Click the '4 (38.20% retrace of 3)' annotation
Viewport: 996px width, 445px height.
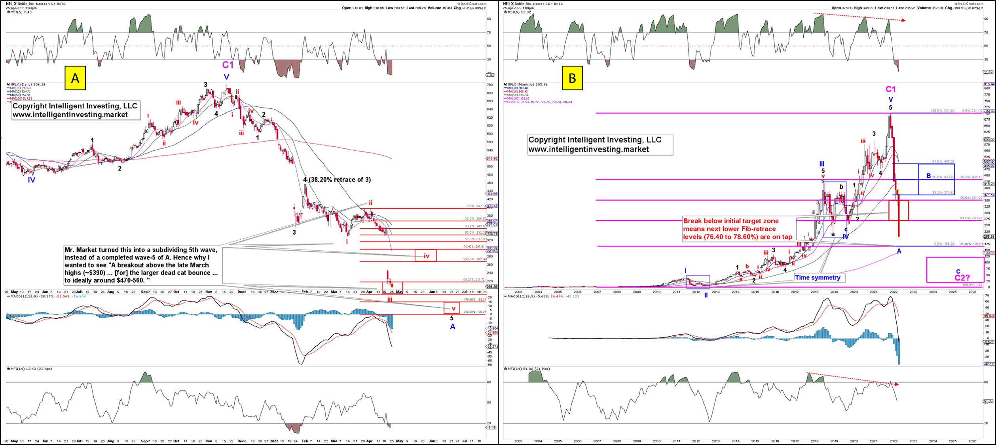tap(337, 180)
